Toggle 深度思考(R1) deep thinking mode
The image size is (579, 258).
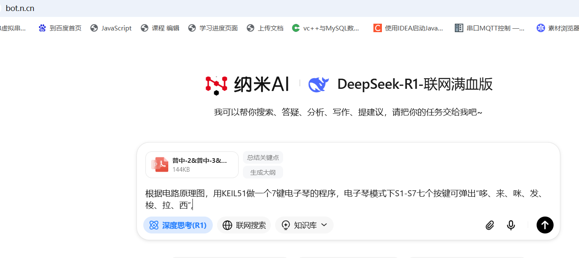[x=178, y=225]
